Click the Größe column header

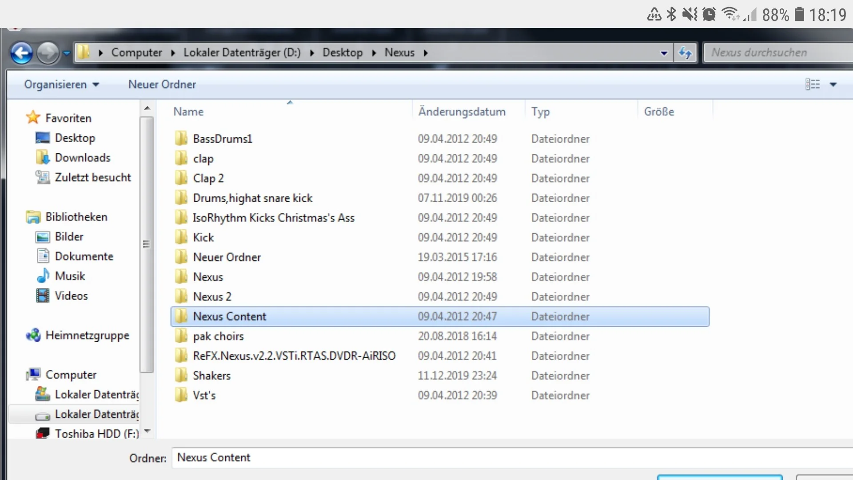[659, 112]
